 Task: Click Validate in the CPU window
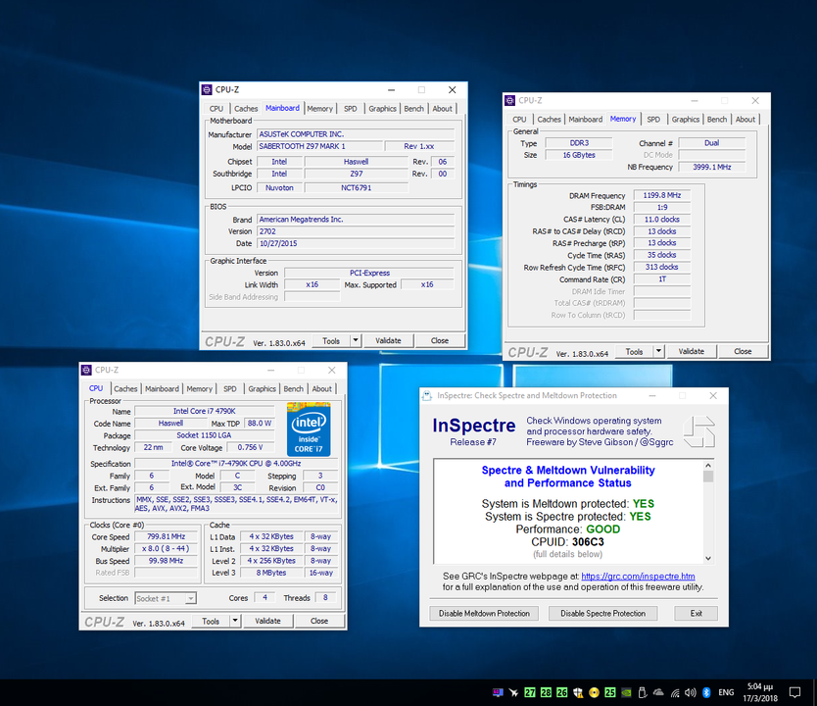pyautogui.click(x=267, y=621)
